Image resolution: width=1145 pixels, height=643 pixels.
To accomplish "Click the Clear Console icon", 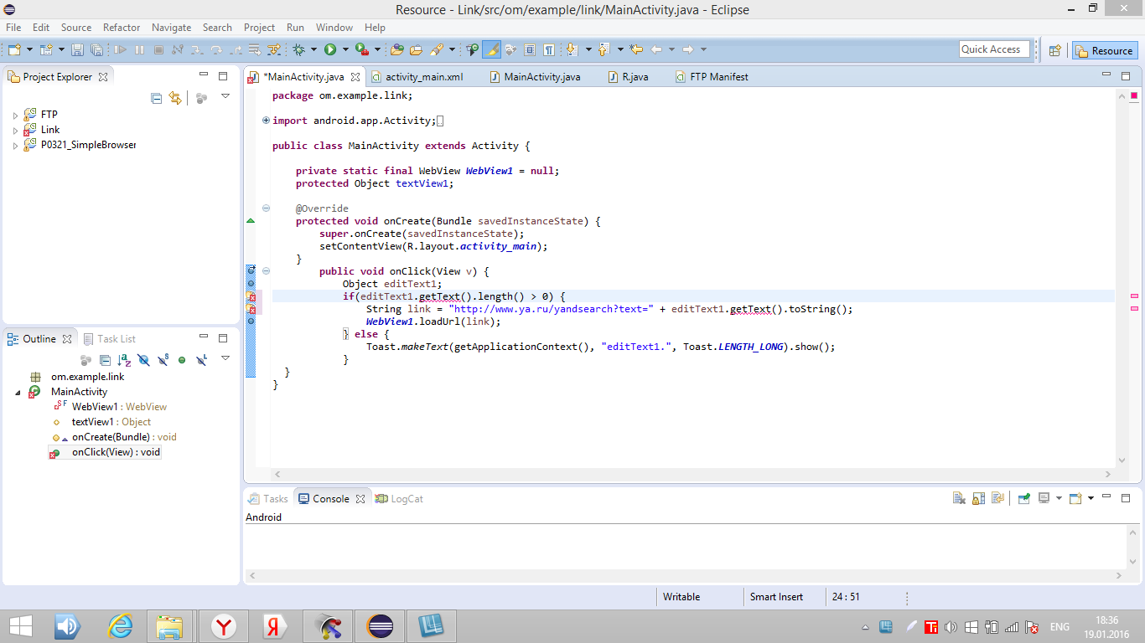I will coord(959,498).
